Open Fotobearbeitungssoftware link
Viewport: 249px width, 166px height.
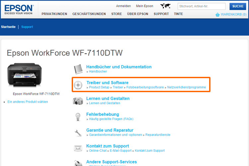(x=145, y=87)
